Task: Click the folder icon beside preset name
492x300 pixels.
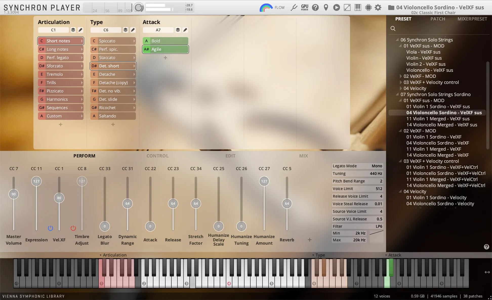Action: click(x=391, y=8)
